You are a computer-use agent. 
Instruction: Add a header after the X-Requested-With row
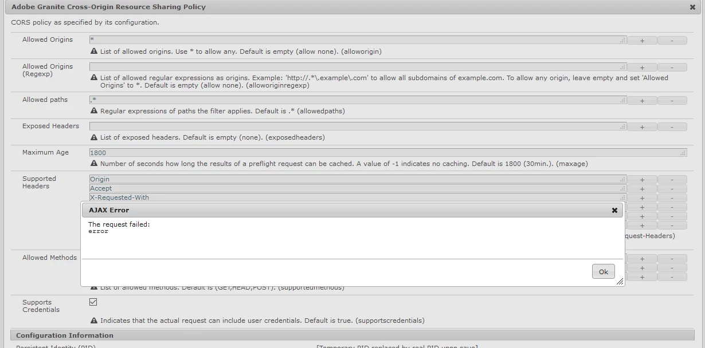click(642, 198)
